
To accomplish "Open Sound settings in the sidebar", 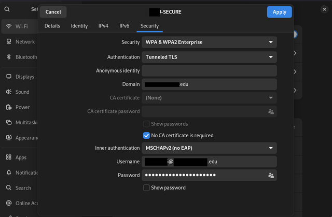I will pos(20,92).
